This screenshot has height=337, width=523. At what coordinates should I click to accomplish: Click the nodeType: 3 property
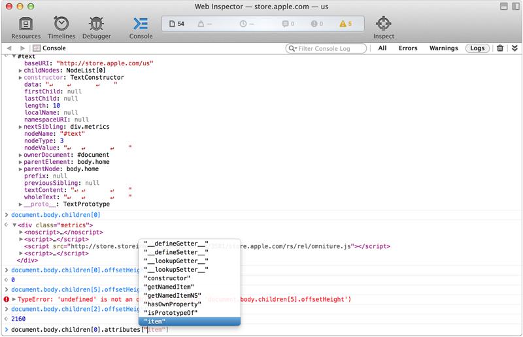44,141
